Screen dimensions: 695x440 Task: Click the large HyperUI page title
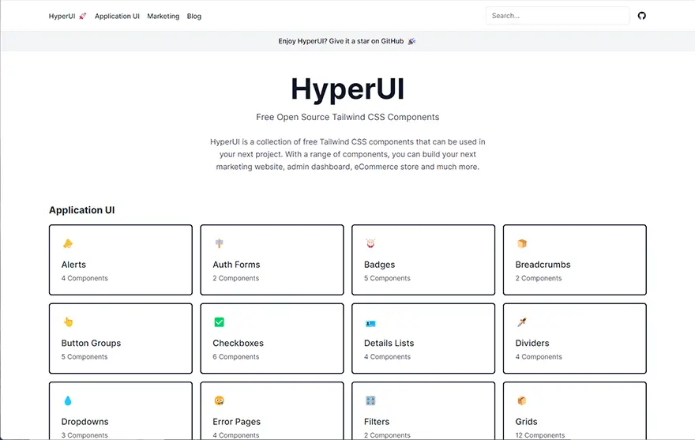coord(347,89)
